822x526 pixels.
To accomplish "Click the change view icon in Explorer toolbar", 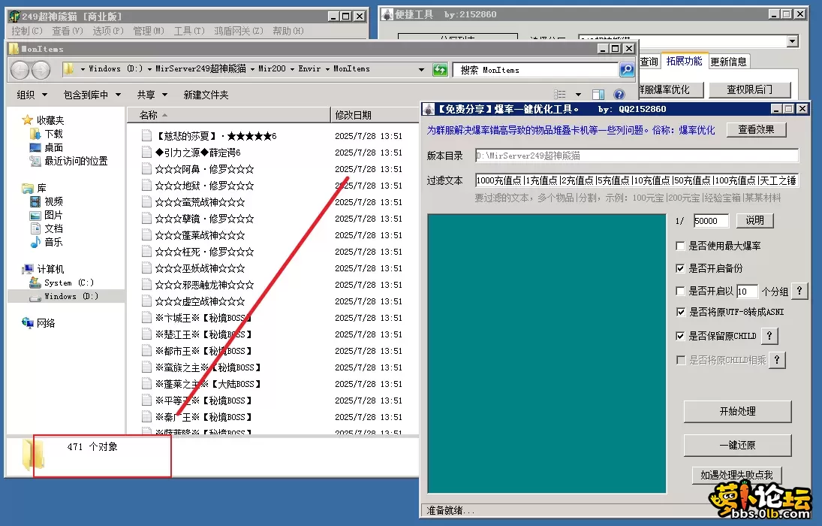I will [560, 95].
